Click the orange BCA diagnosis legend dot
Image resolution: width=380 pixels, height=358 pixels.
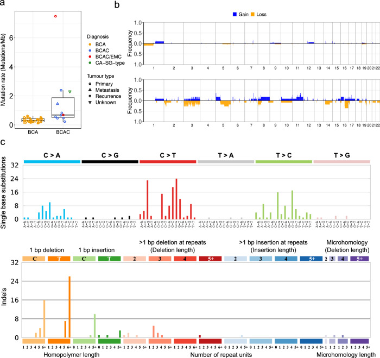90,45
